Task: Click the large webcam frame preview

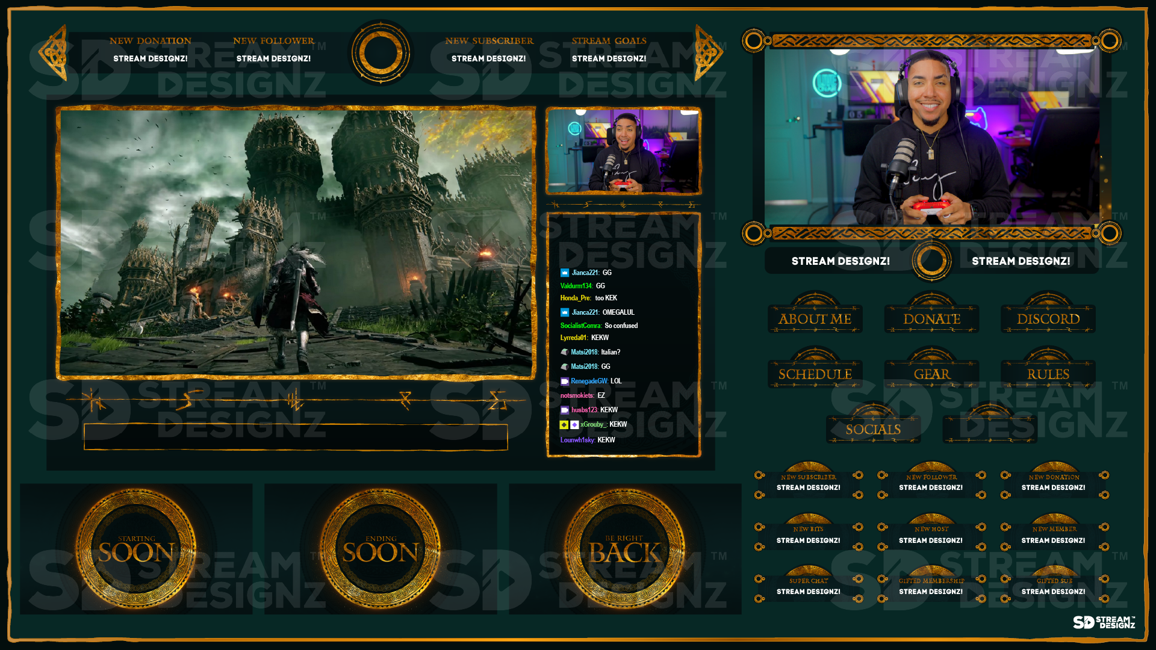Action: tap(931, 137)
